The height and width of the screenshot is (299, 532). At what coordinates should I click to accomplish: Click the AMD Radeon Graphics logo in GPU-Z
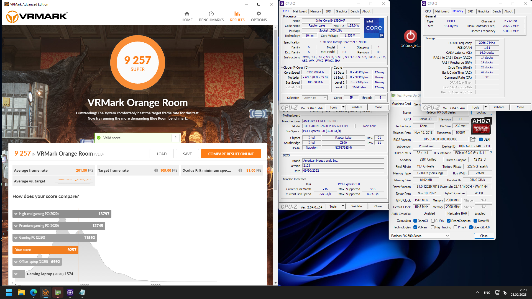tap(481, 125)
